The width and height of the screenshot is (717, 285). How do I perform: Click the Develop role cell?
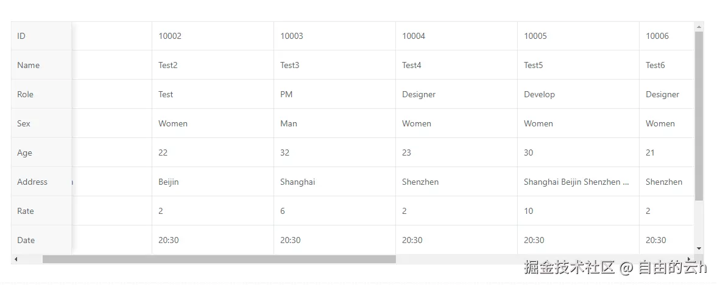click(x=577, y=94)
